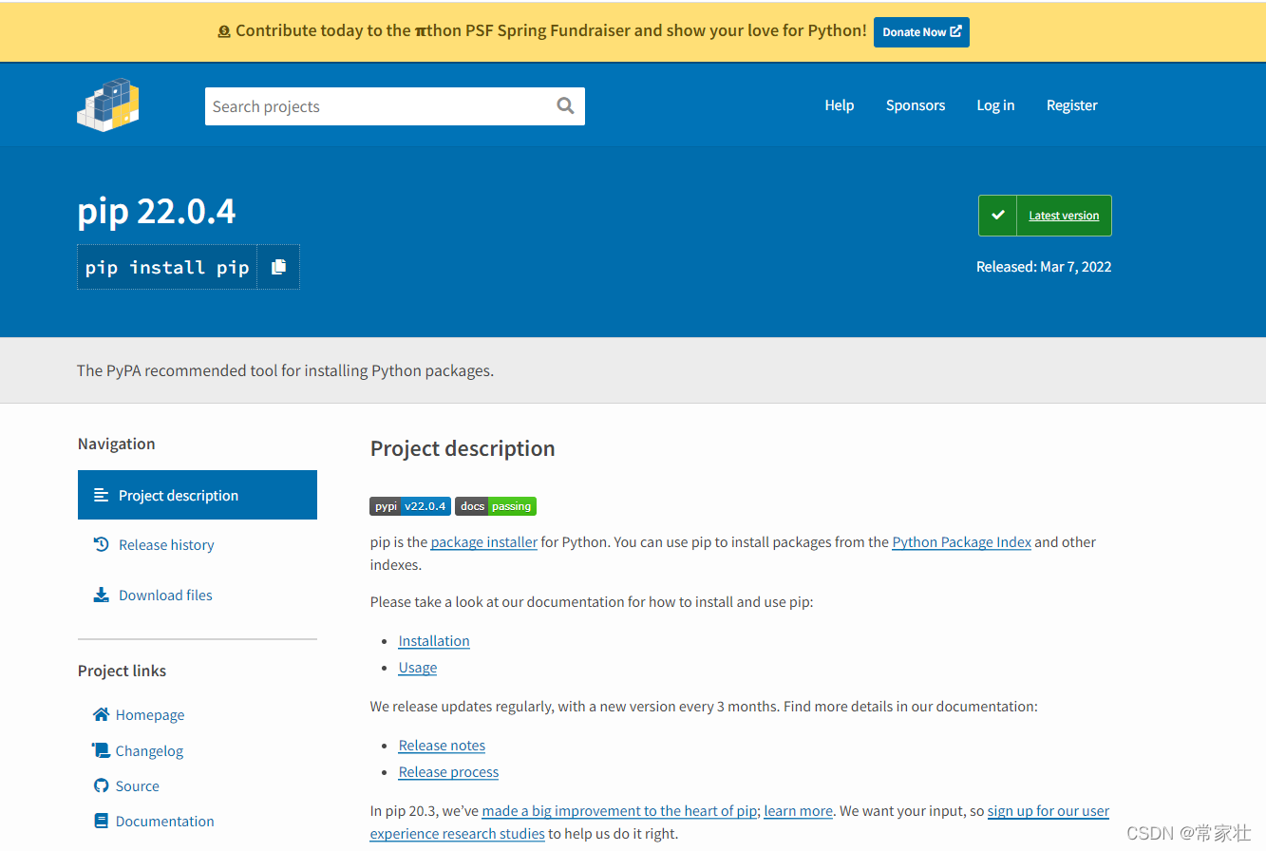The height and width of the screenshot is (851, 1266).
Task: Click the Release history clock icon
Action: tap(102, 544)
